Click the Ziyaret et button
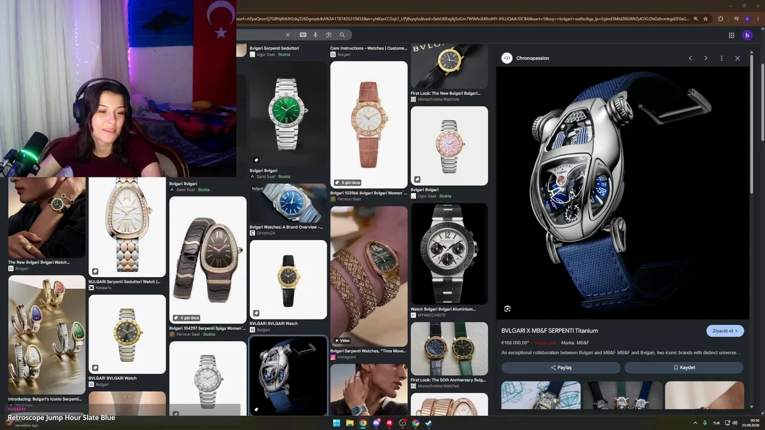The image size is (765, 430). pos(725,331)
